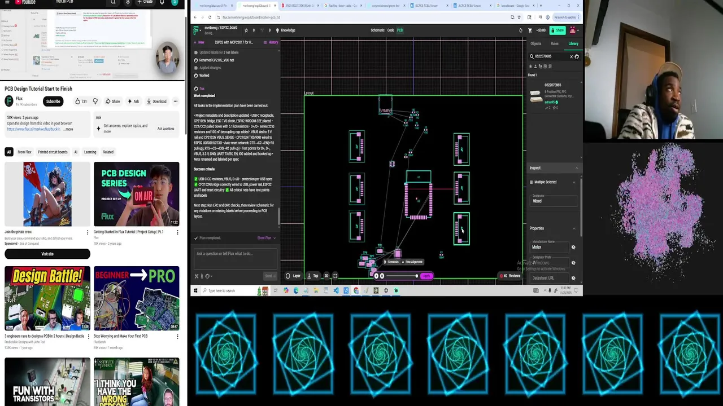The width and height of the screenshot is (723, 406).
Task: Click the sync refresh icon in Flux header
Action: pyautogui.click(x=520, y=30)
